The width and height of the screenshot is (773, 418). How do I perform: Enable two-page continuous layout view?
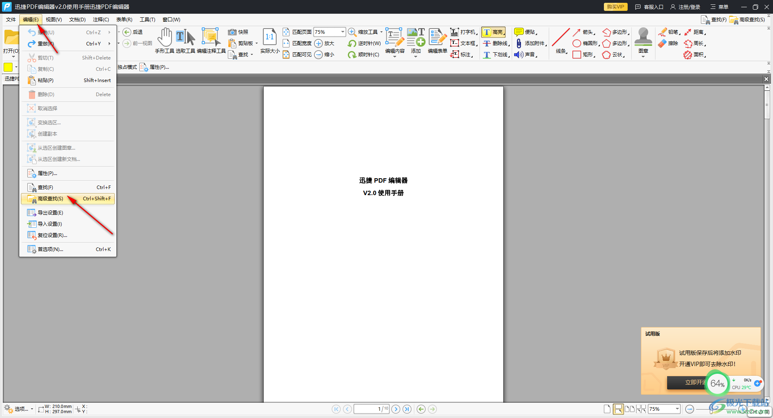[641, 409]
